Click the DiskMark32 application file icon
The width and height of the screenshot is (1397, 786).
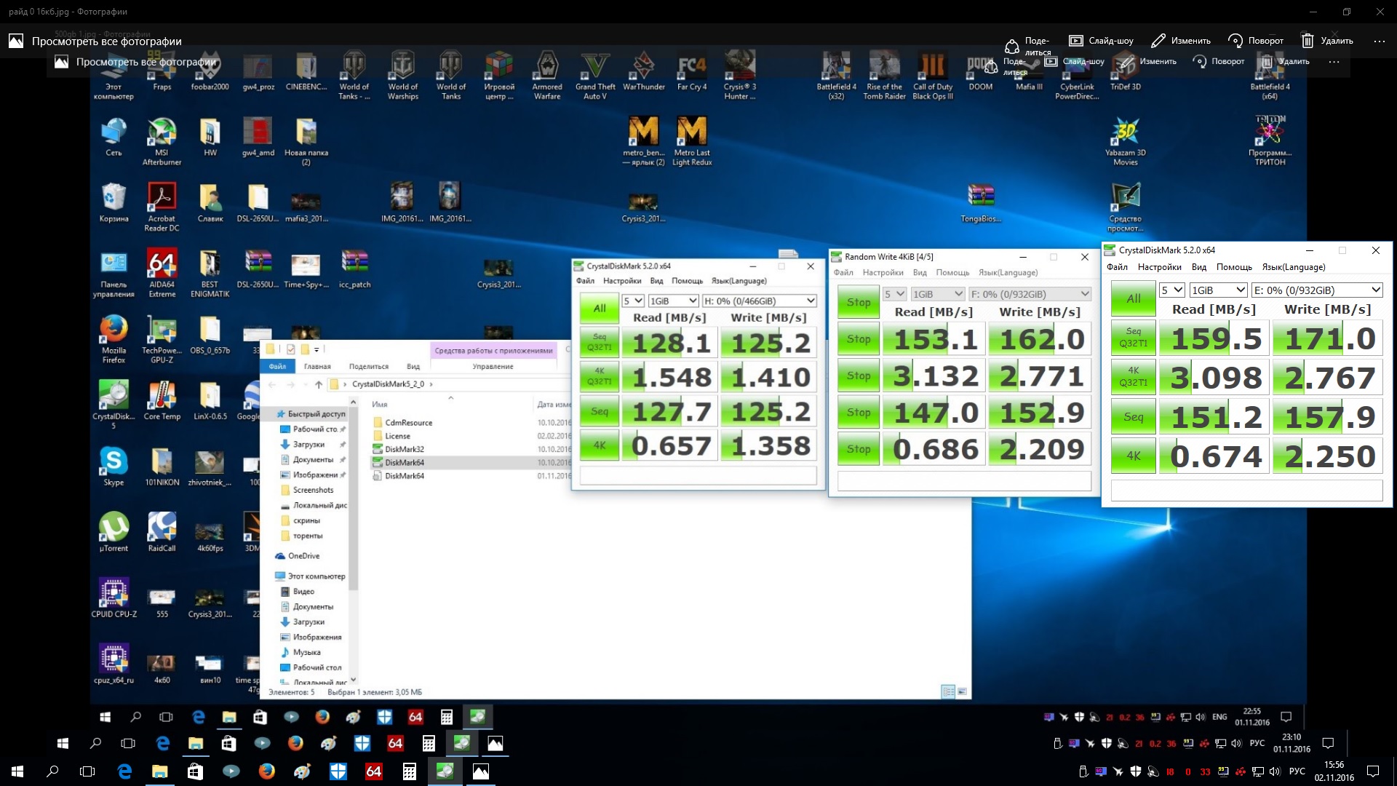[378, 449]
